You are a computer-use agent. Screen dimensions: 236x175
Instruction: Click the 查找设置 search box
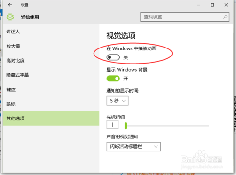point(185,17)
